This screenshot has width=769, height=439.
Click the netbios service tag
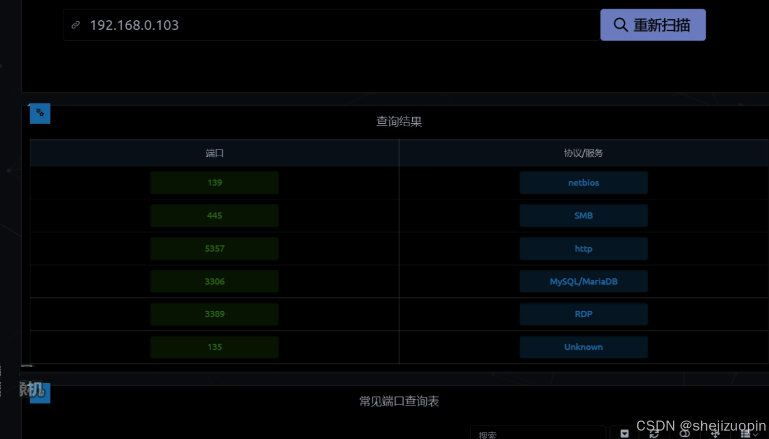(584, 183)
